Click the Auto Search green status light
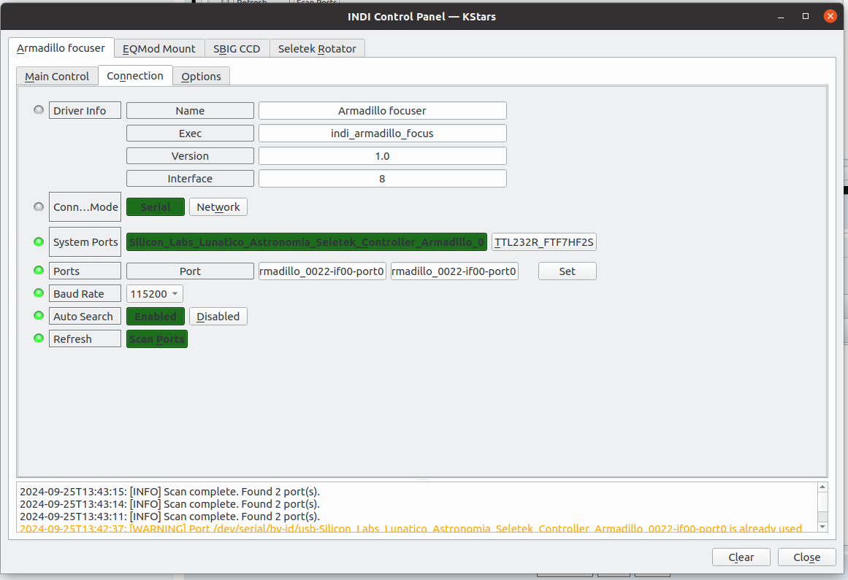This screenshot has height=580, width=848. tap(39, 315)
